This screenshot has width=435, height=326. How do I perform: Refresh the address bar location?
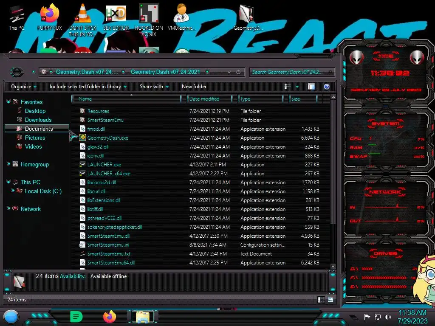point(238,72)
